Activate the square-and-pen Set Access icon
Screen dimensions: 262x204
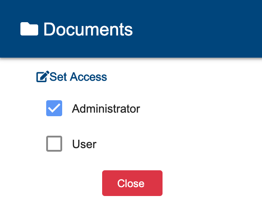43,76
